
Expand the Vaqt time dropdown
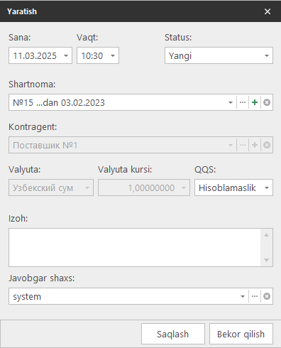(113, 55)
